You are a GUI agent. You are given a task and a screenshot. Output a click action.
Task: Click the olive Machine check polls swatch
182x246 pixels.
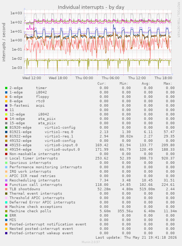(x=6, y=211)
